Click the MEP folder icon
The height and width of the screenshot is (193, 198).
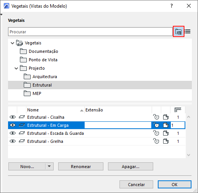coord(27,93)
